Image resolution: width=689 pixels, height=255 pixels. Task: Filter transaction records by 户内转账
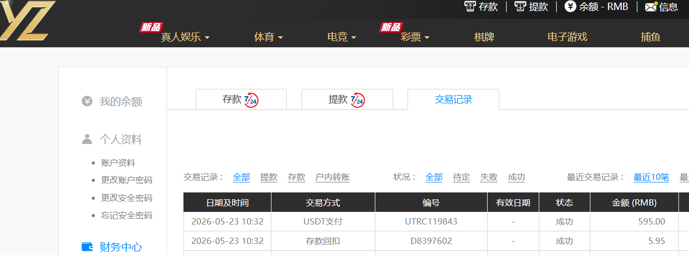point(333,177)
